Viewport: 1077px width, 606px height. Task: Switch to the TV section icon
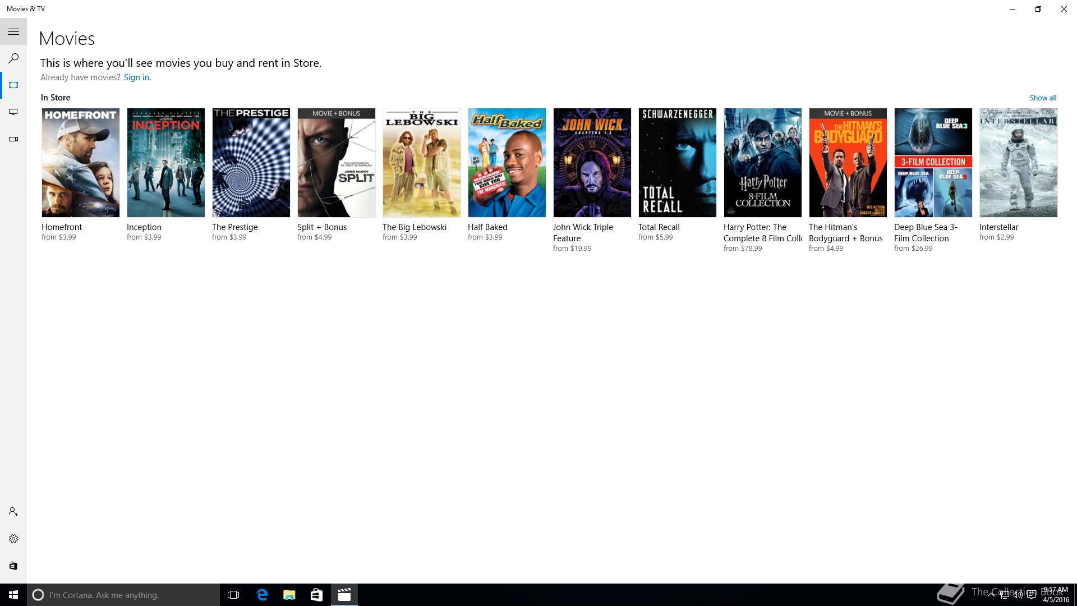click(13, 112)
